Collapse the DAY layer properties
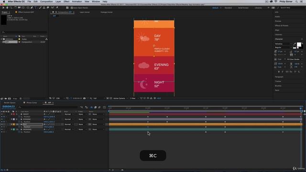 pyautogui.click(x=11, y=124)
